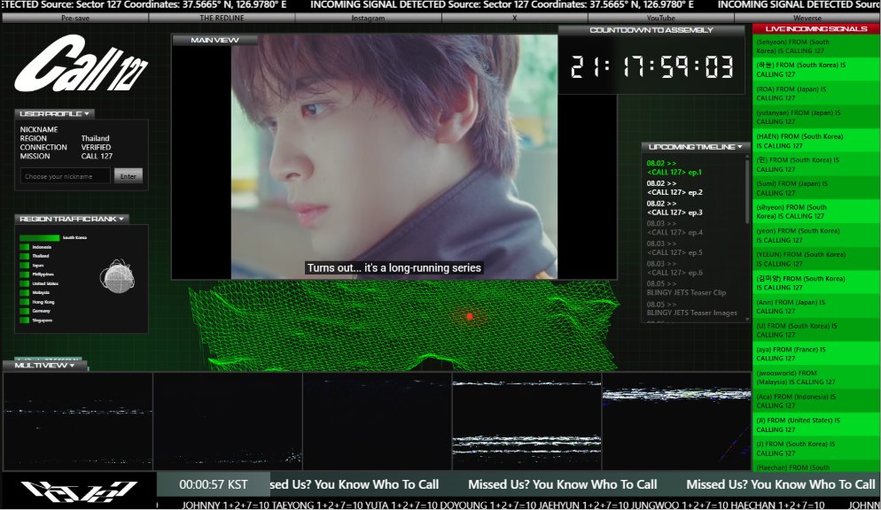Image resolution: width=881 pixels, height=510 pixels.
Task: Select the 08.03 CALL 127 ep.6 timeline entry
Action: click(674, 268)
